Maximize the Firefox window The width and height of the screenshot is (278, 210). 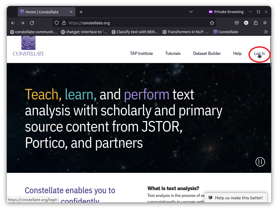click(x=258, y=12)
